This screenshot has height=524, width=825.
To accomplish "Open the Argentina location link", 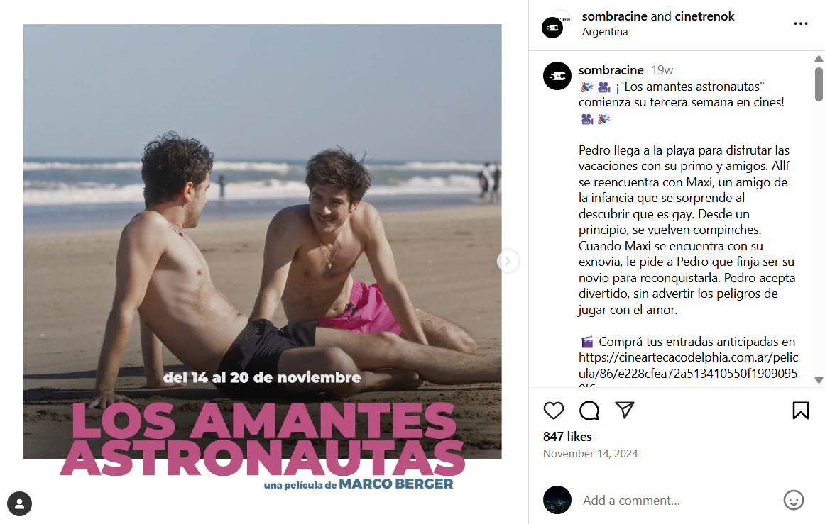I will pos(604,31).
